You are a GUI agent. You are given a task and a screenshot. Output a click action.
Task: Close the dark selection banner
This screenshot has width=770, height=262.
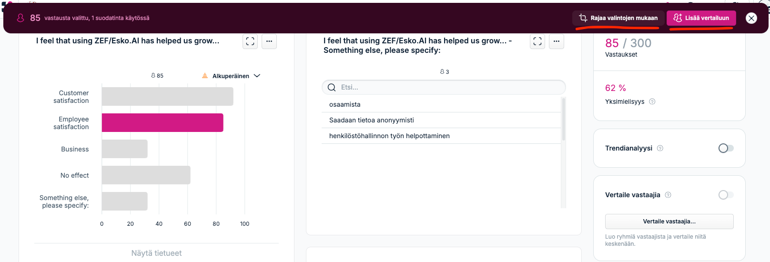(751, 18)
